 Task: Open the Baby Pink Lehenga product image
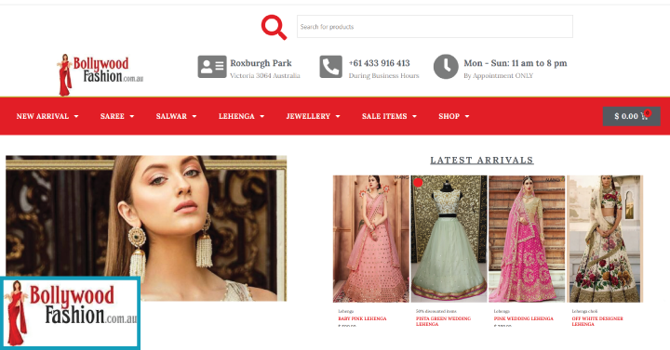tap(371, 239)
